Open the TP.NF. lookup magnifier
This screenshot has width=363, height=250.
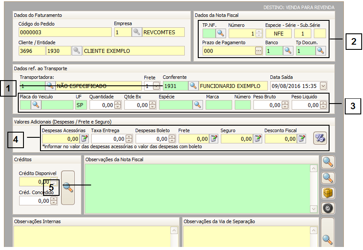click(220, 33)
